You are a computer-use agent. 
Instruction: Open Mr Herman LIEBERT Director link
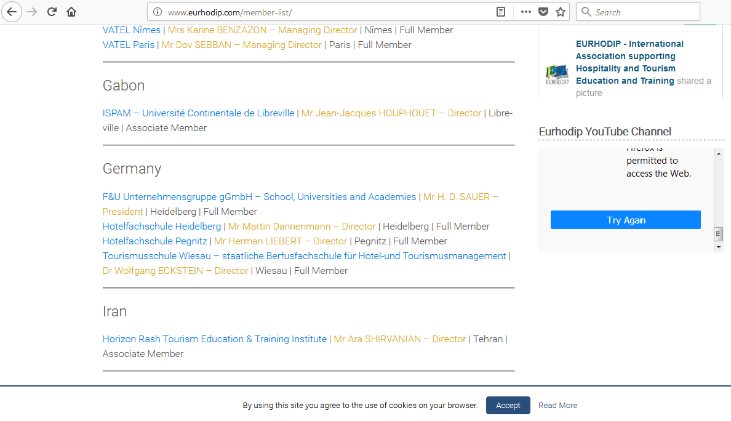(x=281, y=241)
